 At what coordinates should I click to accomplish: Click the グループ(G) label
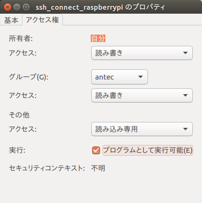coord(29,77)
